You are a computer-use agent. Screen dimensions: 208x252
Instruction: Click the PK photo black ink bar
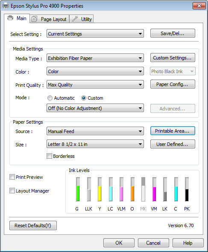[x=187, y=189]
